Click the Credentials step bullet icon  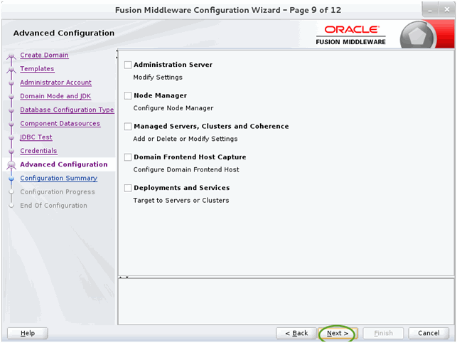(11, 151)
